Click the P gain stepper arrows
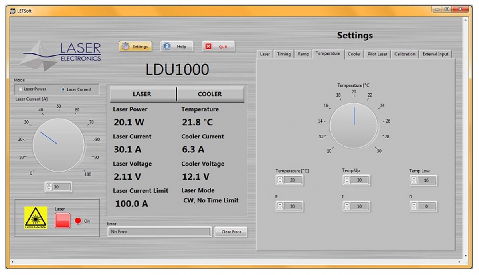Image resolution: width=479 pixels, height=275 pixels. coord(280,206)
